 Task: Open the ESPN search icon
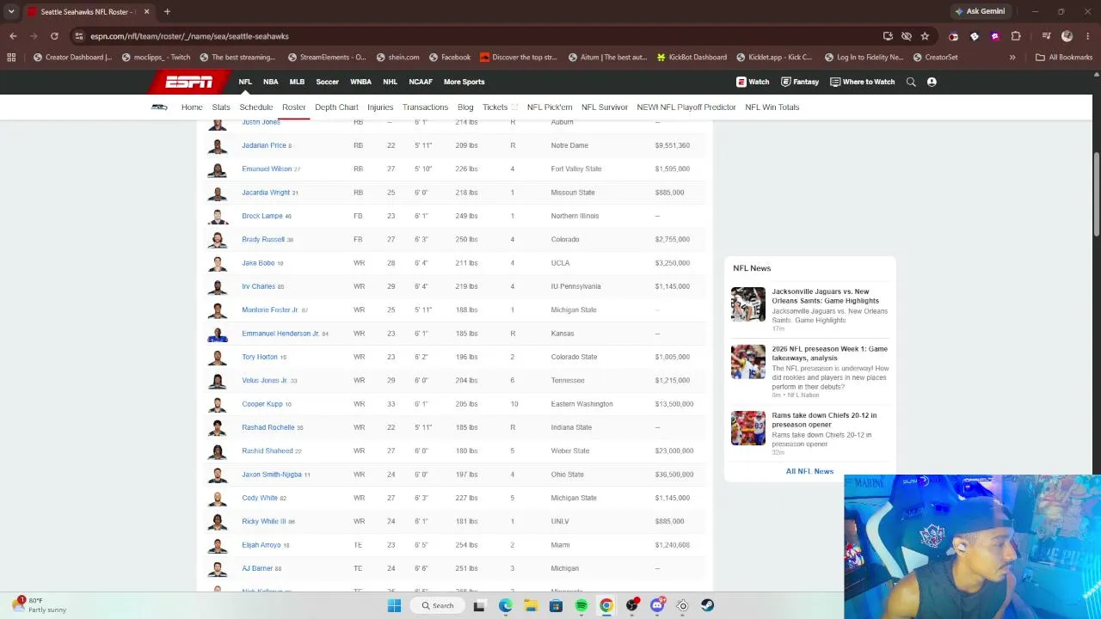(912, 82)
